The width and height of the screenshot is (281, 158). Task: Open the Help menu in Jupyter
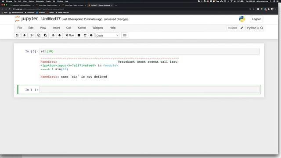pyautogui.click(x=112, y=28)
